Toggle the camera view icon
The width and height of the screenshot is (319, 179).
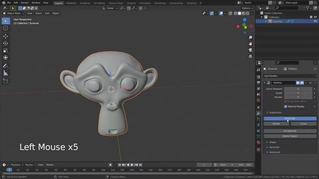250,50
